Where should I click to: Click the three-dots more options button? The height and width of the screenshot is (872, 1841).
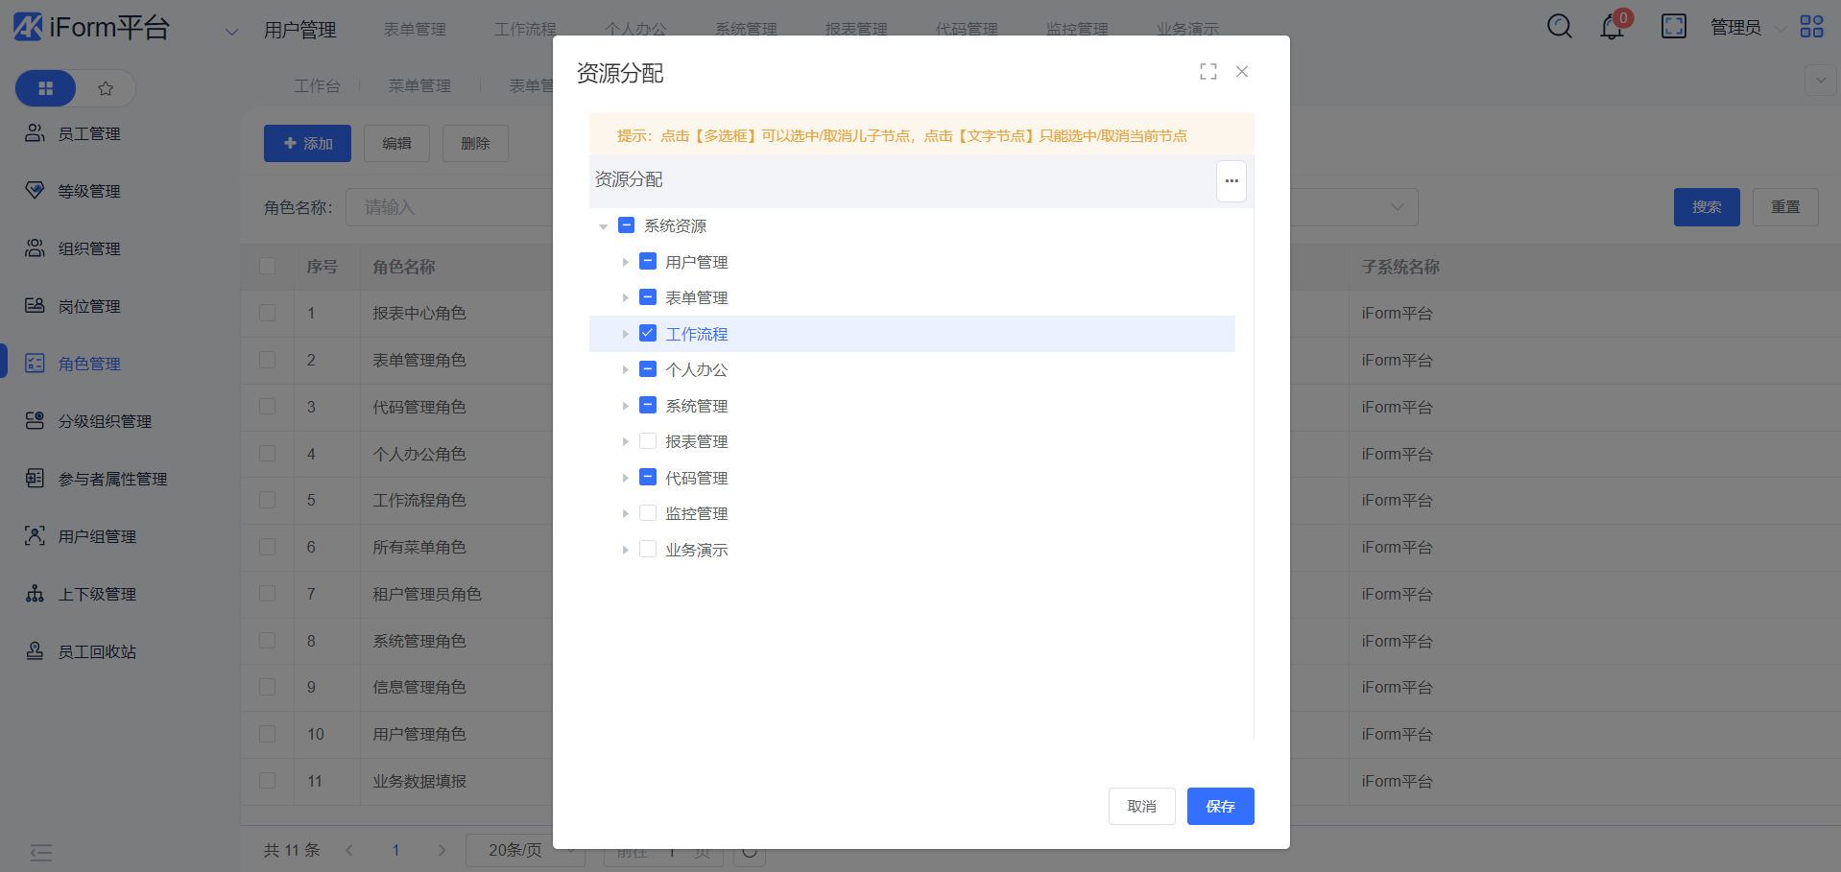(1231, 181)
